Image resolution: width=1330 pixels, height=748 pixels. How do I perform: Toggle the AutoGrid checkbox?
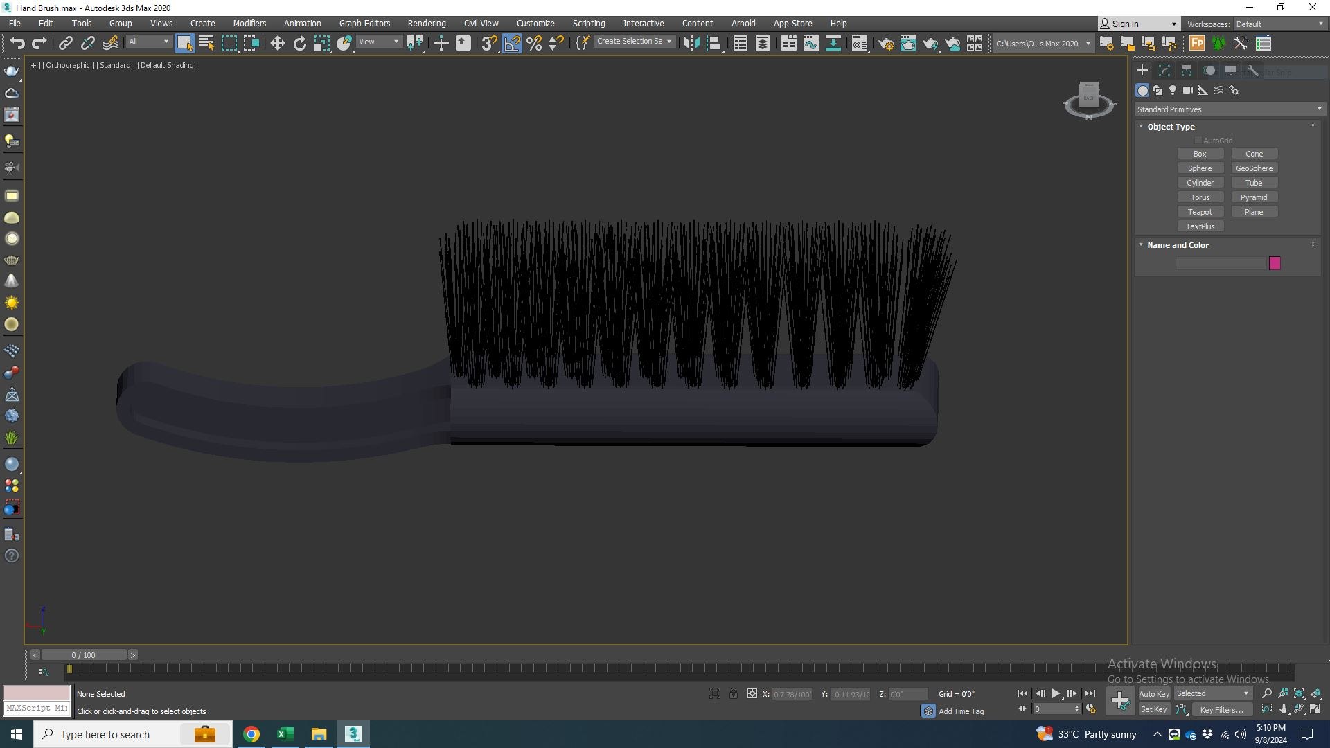[x=1198, y=141]
